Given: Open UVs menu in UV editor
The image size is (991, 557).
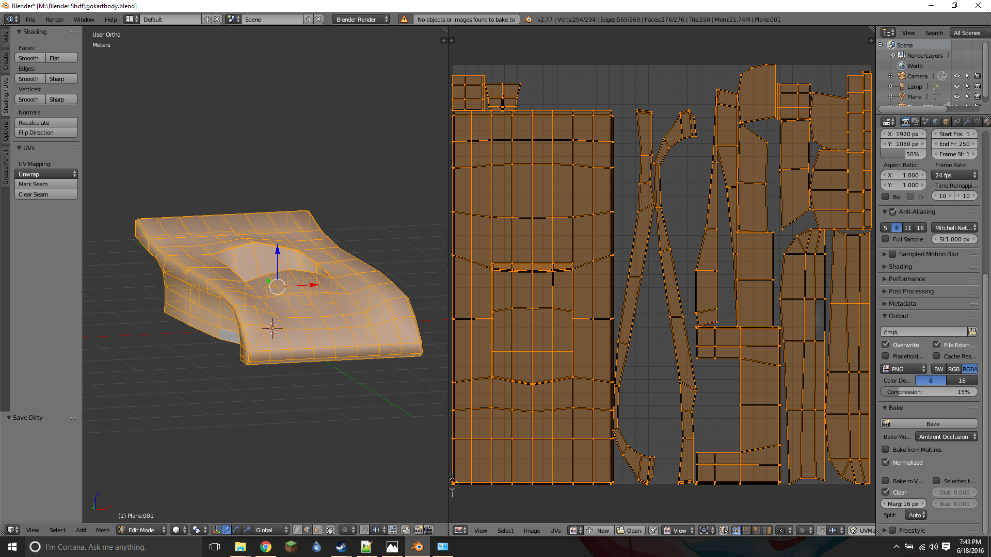Looking at the screenshot, I should [x=555, y=530].
